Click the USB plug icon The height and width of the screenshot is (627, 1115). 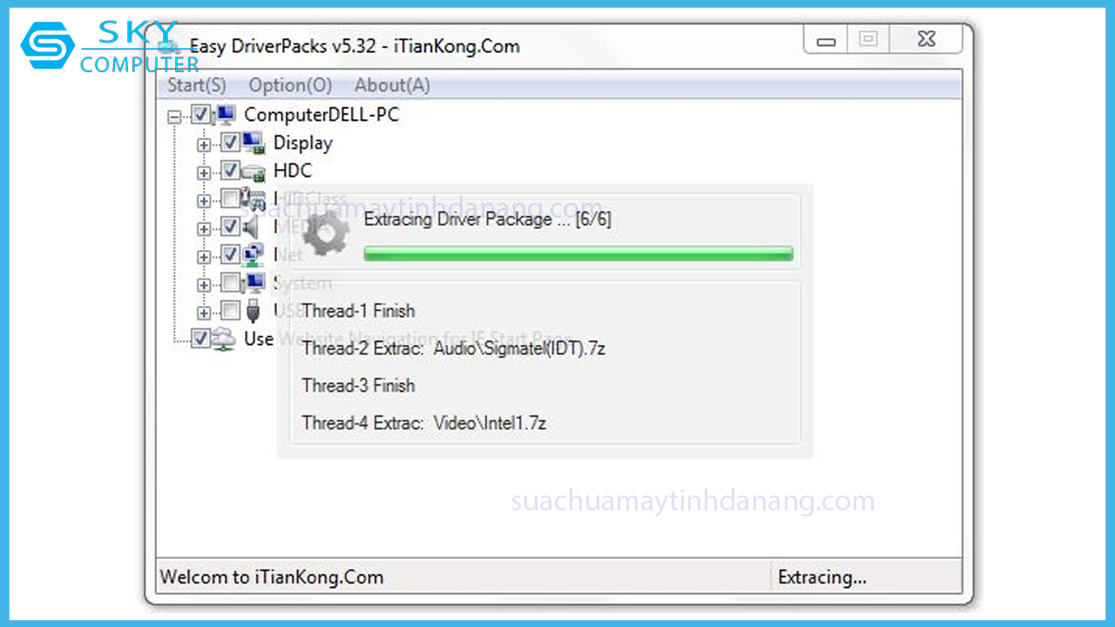tap(253, 311)
